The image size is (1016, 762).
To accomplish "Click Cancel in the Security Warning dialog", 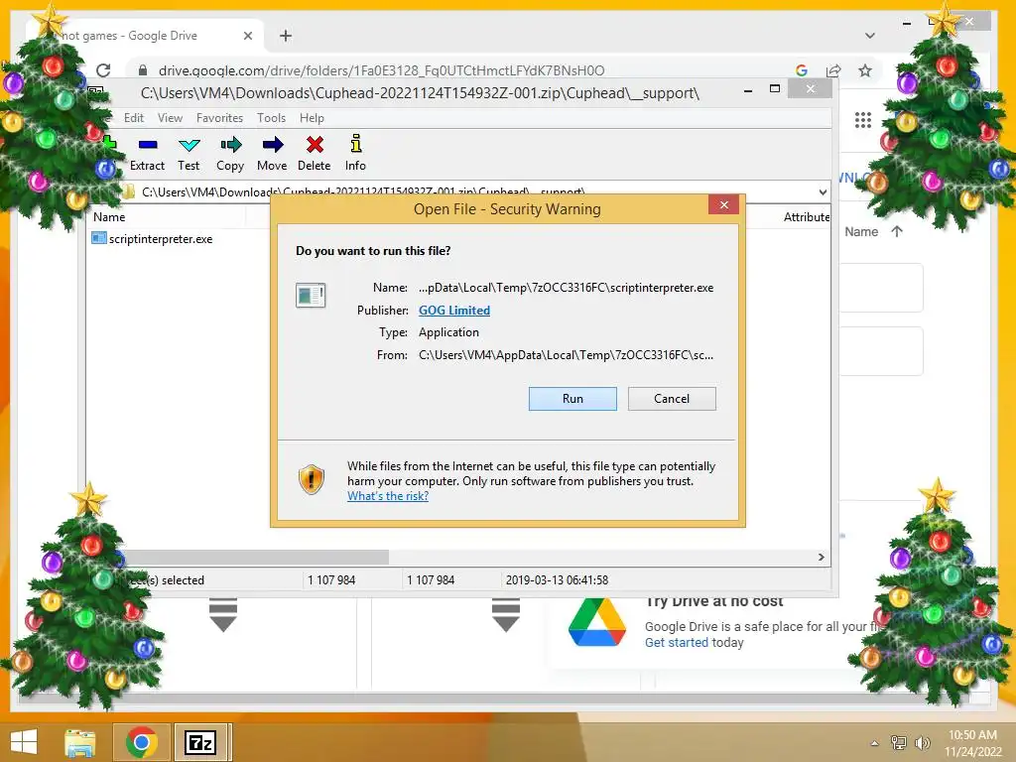I will (x=672, y=399).
